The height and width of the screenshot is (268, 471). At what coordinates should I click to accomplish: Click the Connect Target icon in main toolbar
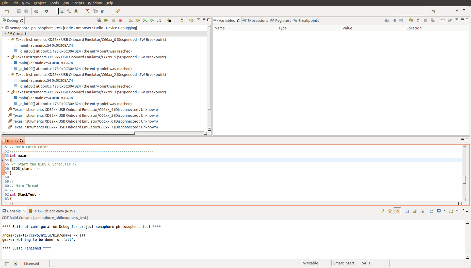(69, 11)
